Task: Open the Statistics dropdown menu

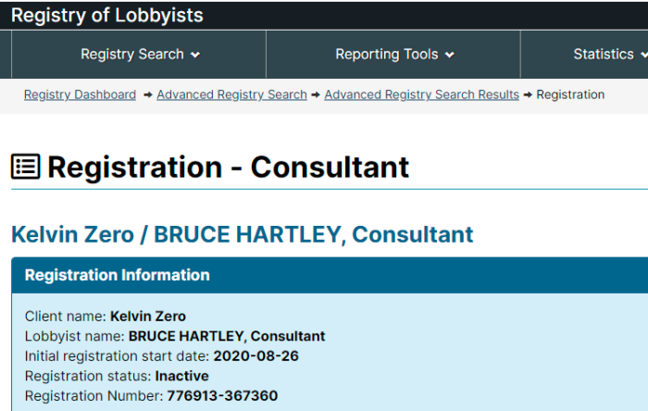Action: (609, 54)
